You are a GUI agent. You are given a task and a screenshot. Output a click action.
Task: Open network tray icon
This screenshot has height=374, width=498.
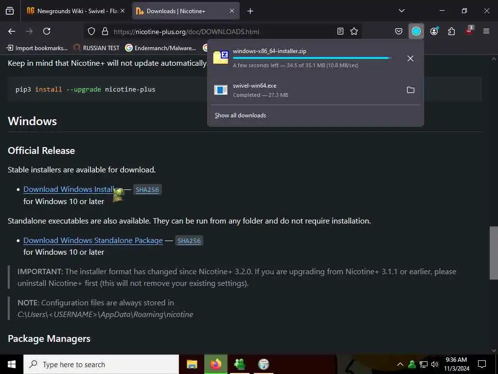pos(424,364)
